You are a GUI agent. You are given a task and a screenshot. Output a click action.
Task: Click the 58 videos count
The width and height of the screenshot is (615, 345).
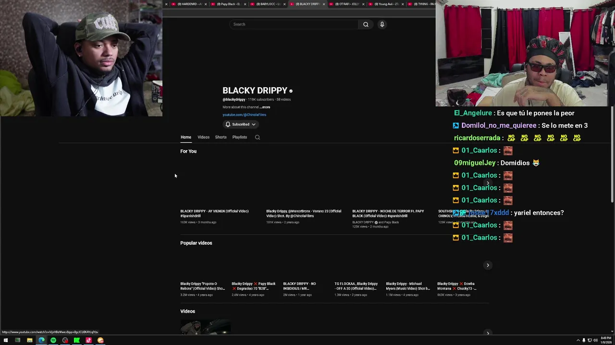[283, 100]
